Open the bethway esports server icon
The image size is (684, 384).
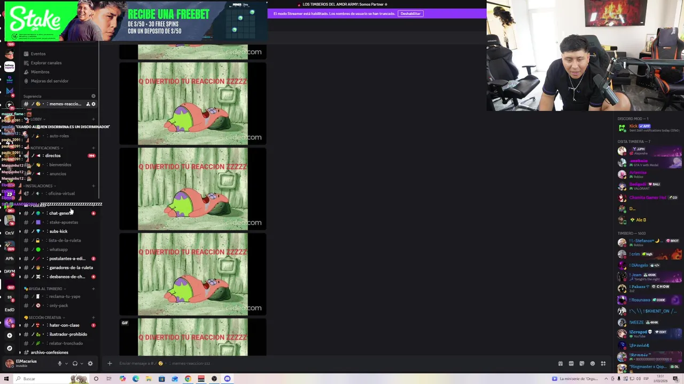tap(9, 66)
